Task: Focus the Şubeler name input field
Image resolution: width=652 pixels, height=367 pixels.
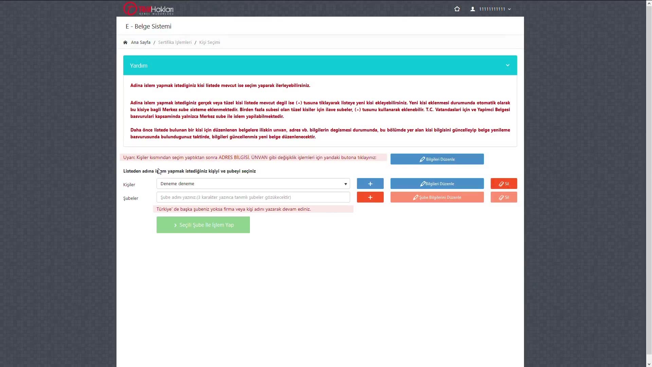Action: (x=253, y=197)
